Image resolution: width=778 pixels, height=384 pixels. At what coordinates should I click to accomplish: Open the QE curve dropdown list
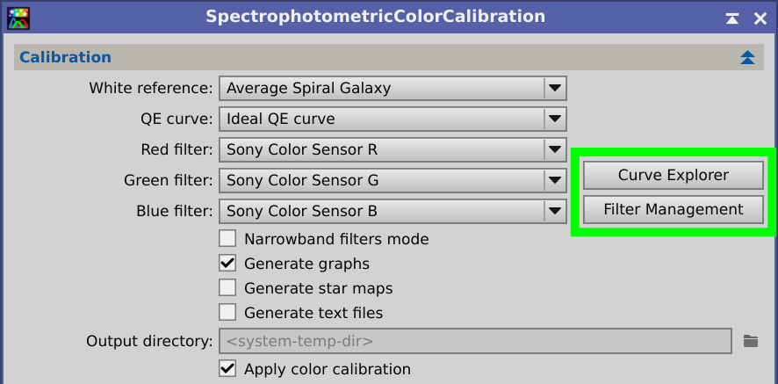pos(393,120)
